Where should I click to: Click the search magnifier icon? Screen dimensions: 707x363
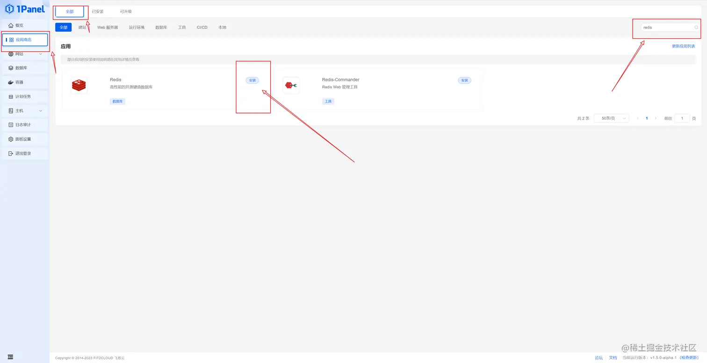[x=696, y=28]
